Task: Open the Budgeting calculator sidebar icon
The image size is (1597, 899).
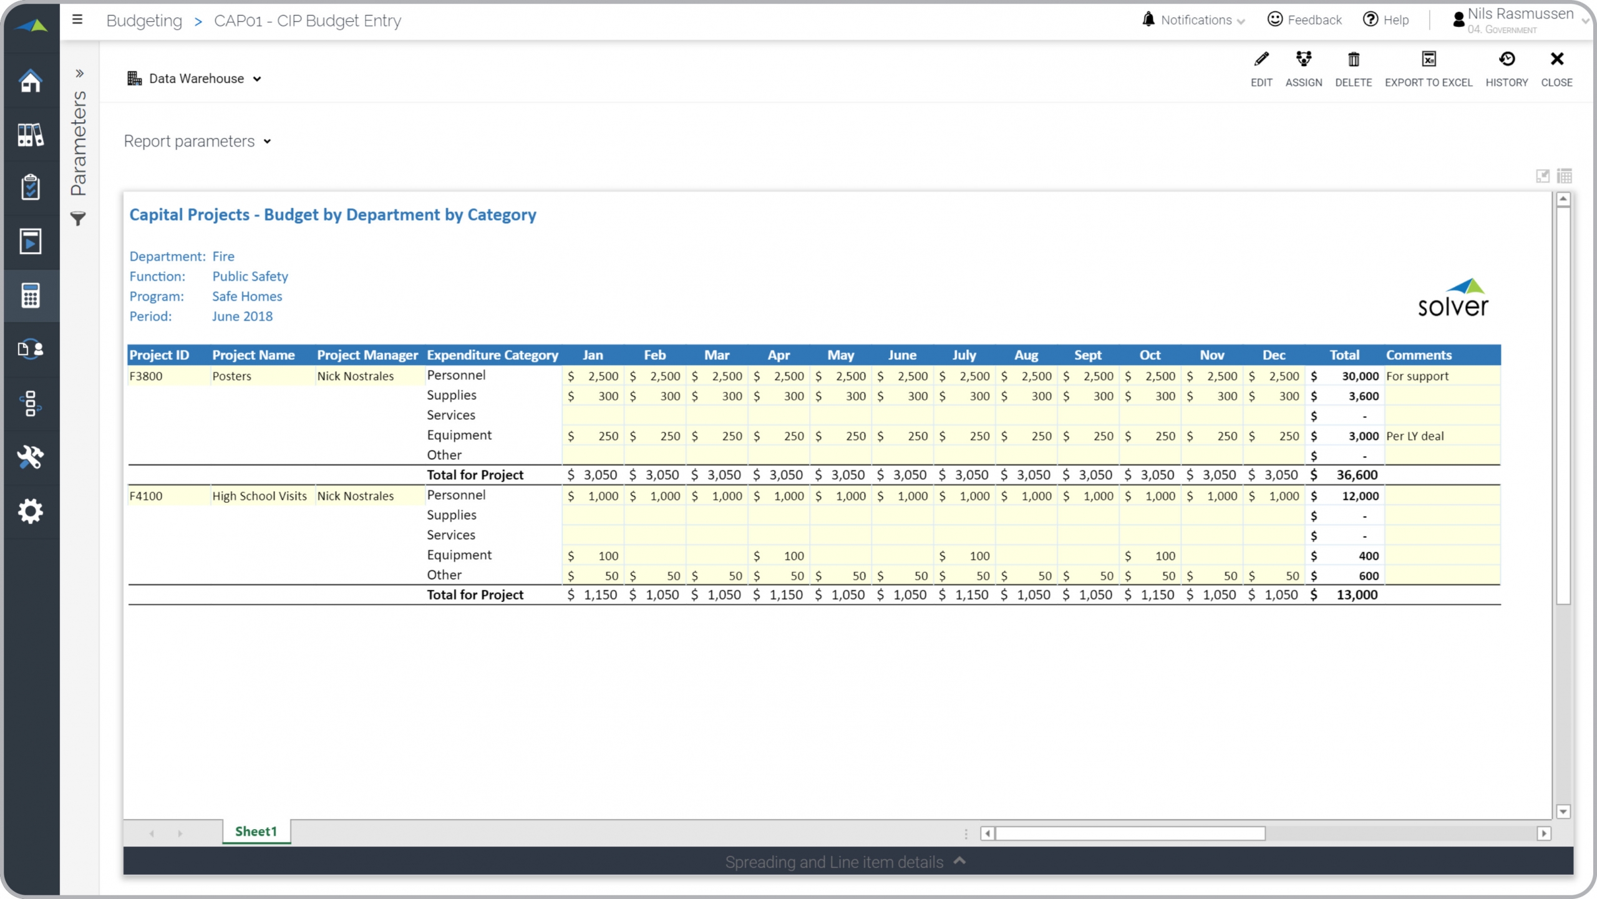Action: pyautogui.click(x=30, y=296)
